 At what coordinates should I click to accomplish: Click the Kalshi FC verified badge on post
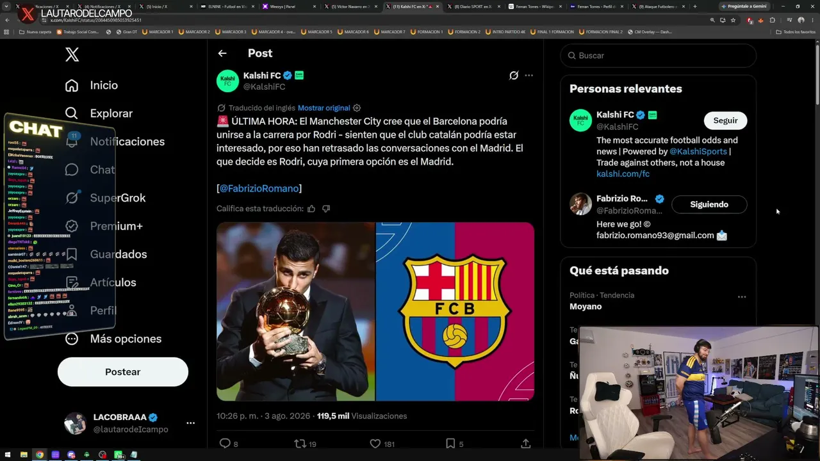[x=288, y=76]
